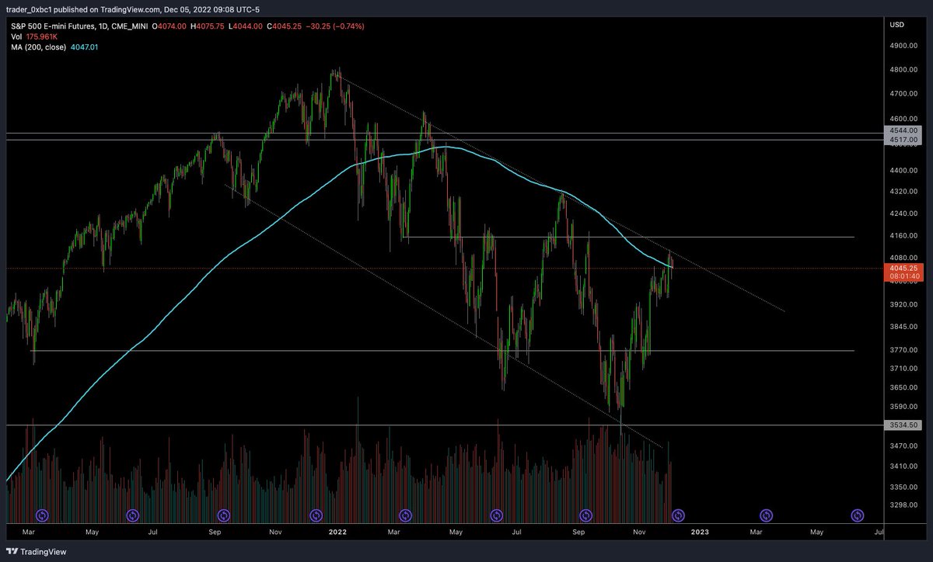Click the 3534.50 horizontal line price label
Viewport: 933px width, 562px height.
[x=903, y=425]
